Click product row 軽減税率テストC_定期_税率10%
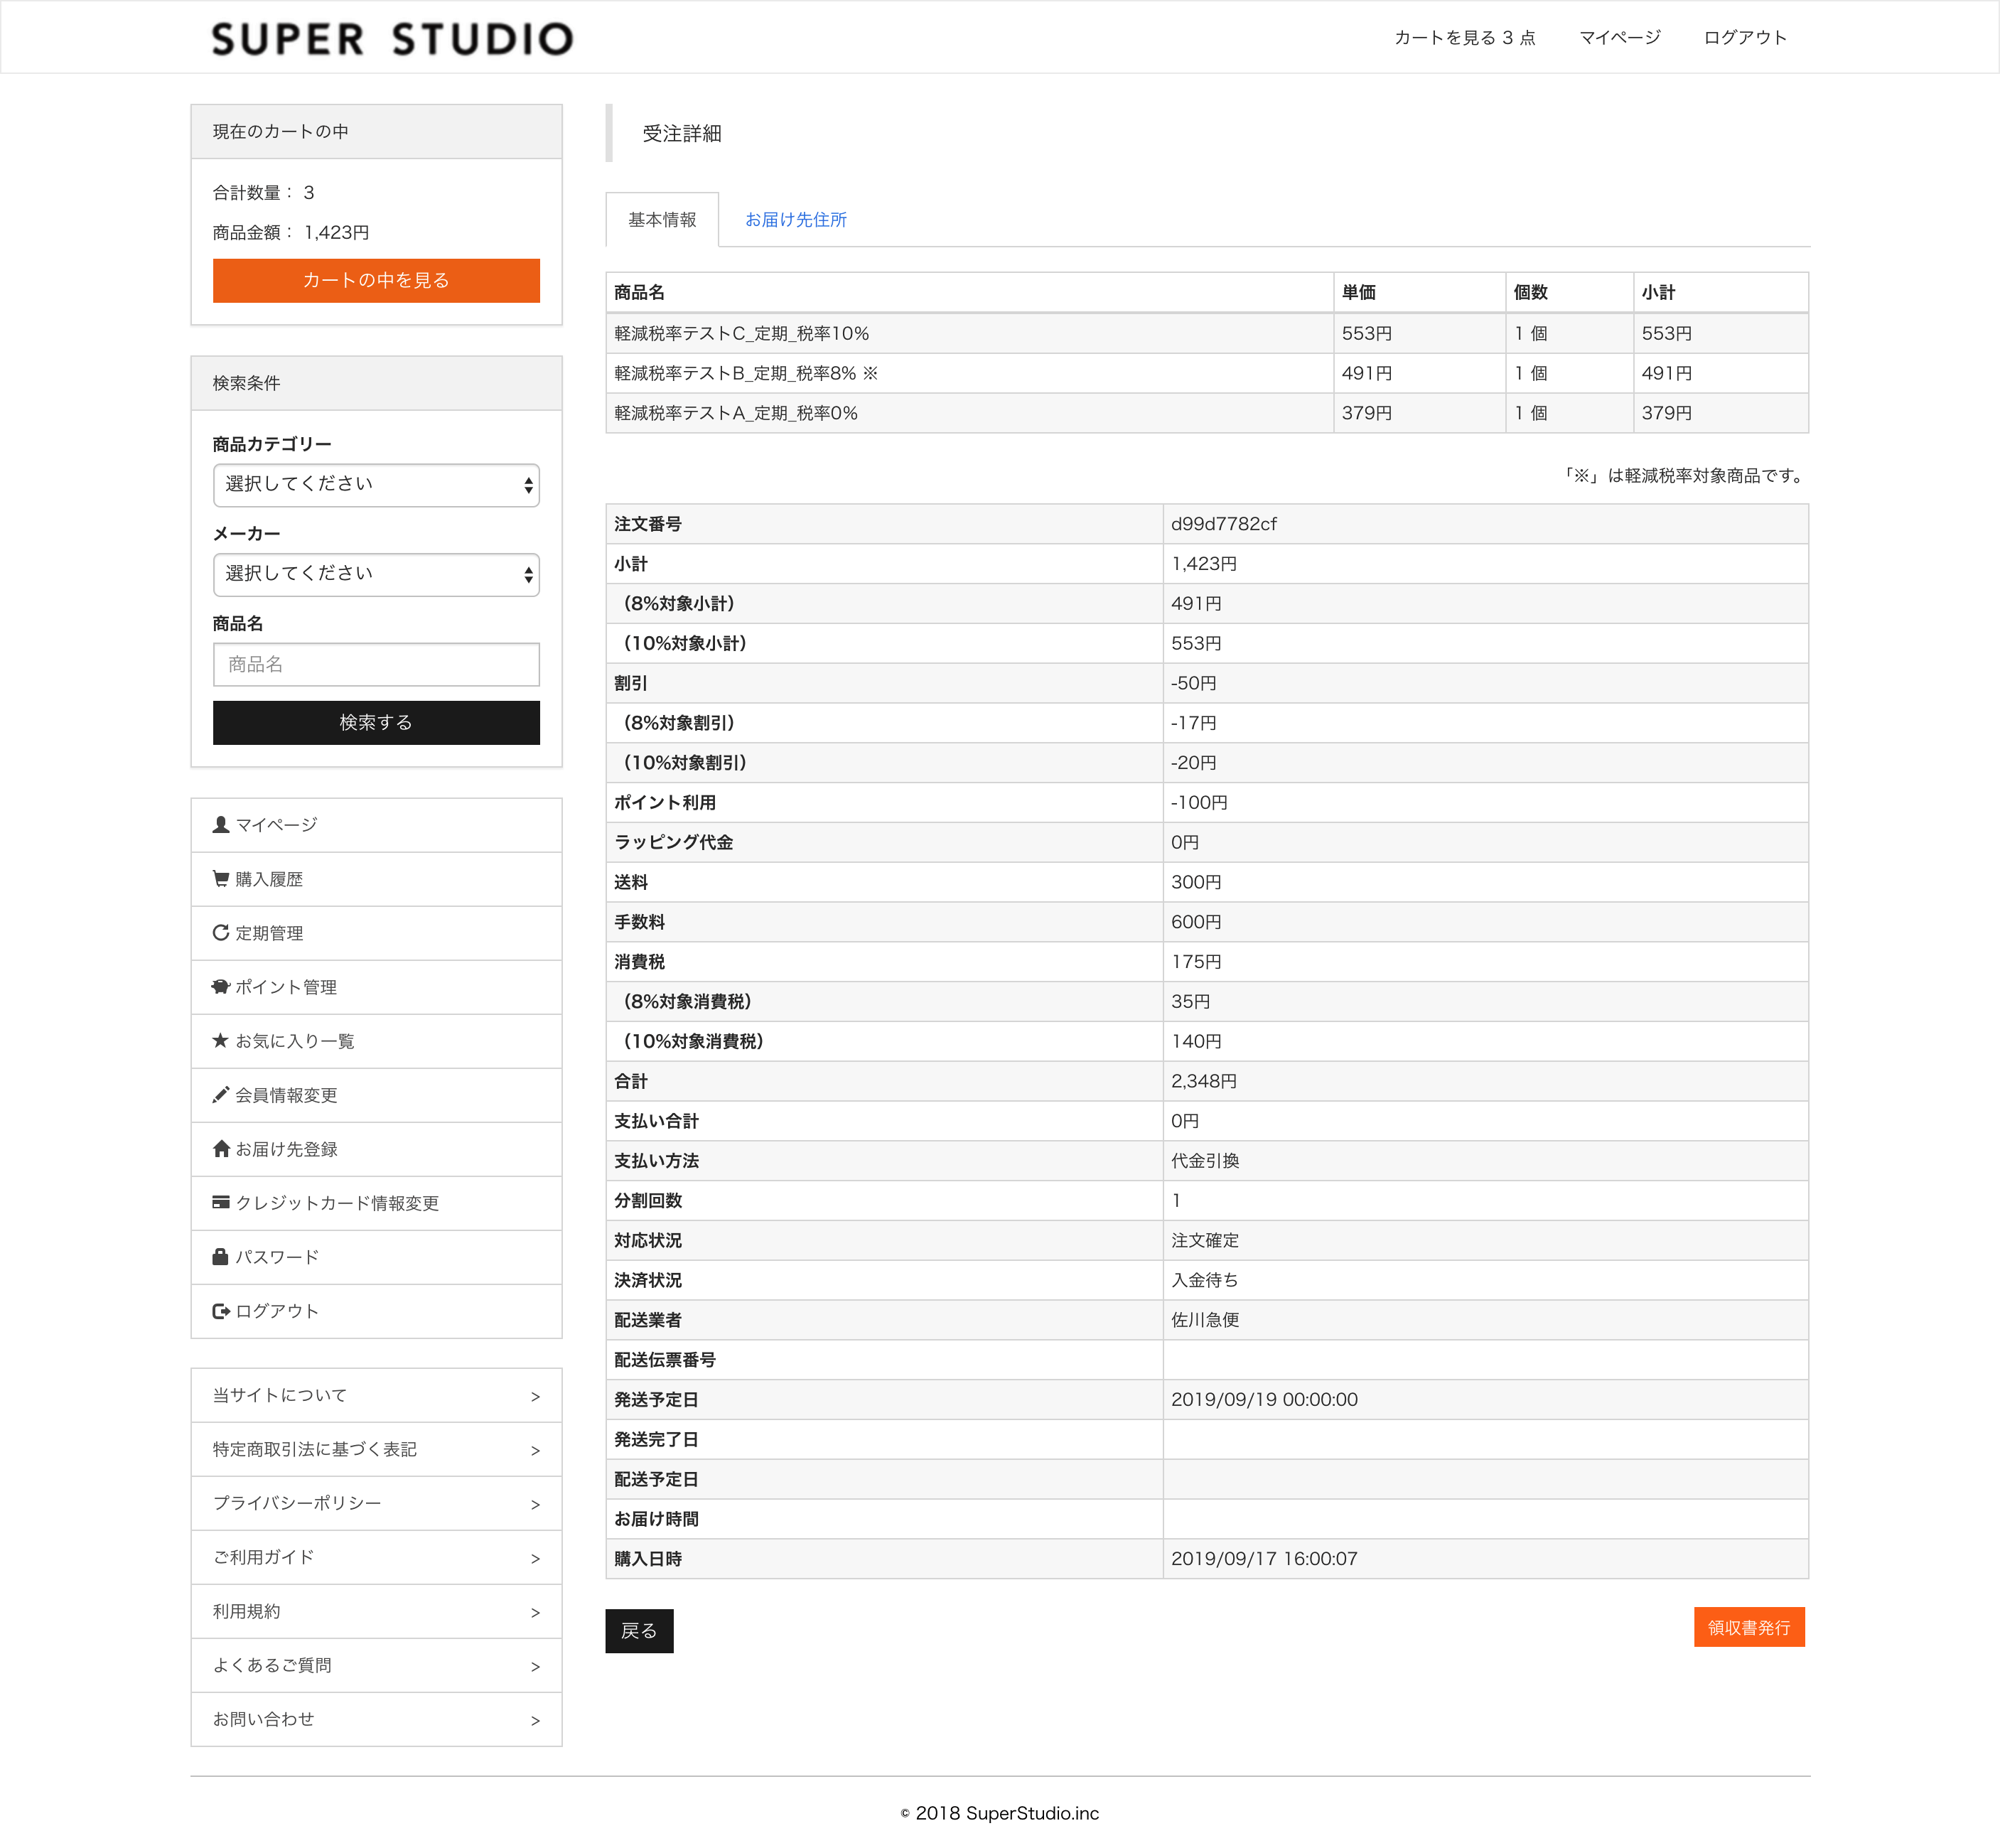The height and width of the screenshot is (1848, 2000). coord(1207,334)
